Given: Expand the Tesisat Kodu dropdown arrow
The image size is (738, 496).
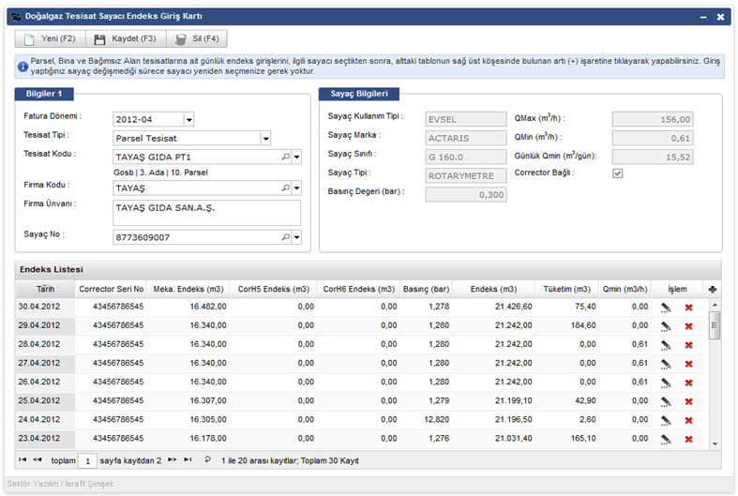Looking at the screenshot, I should pos(296,158).
